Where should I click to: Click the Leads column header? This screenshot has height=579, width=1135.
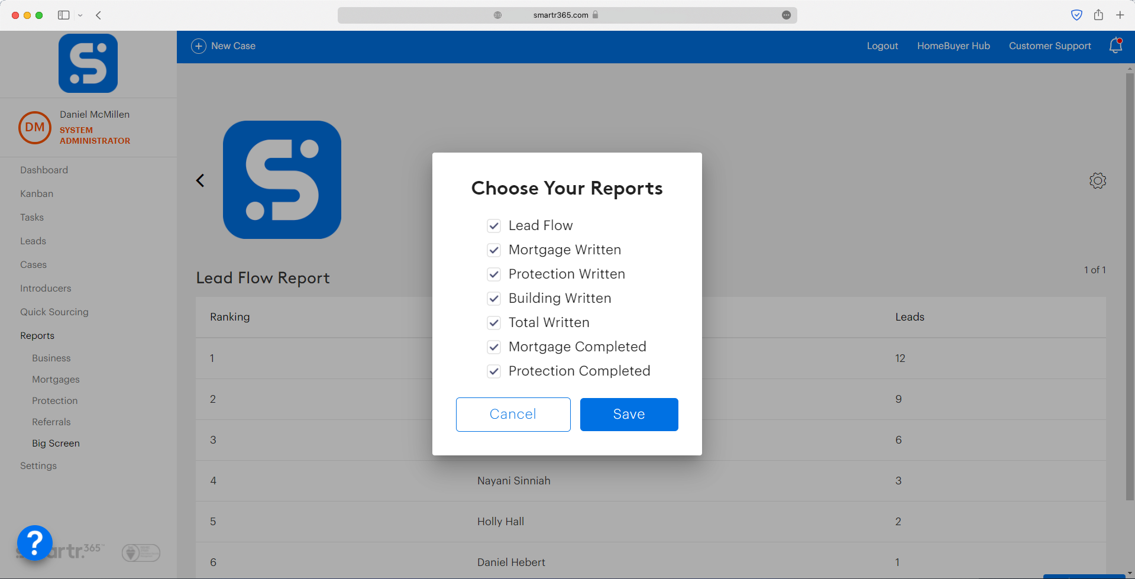pyautogui.click(x=910, y=317)
